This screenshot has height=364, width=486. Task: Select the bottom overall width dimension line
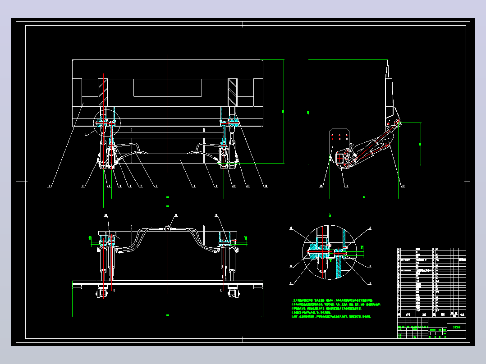pos(168,316)
